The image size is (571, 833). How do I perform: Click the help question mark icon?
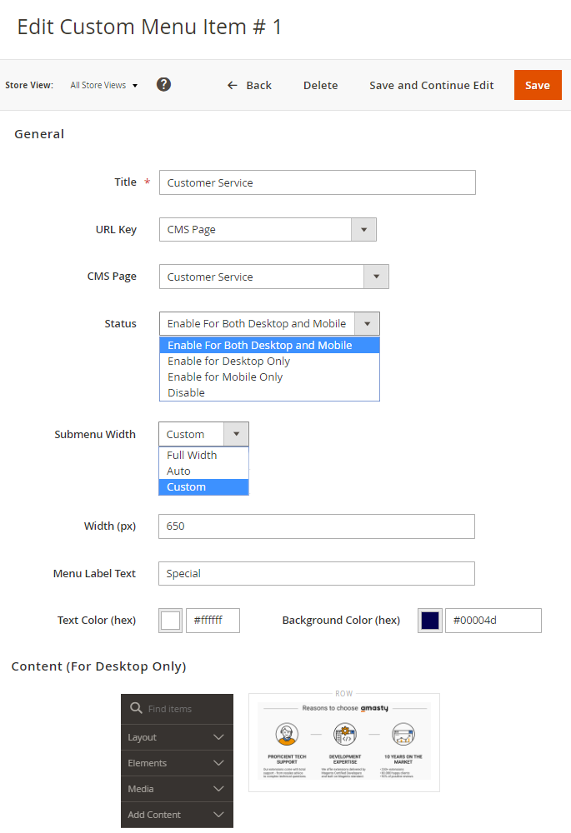point(163,84)
